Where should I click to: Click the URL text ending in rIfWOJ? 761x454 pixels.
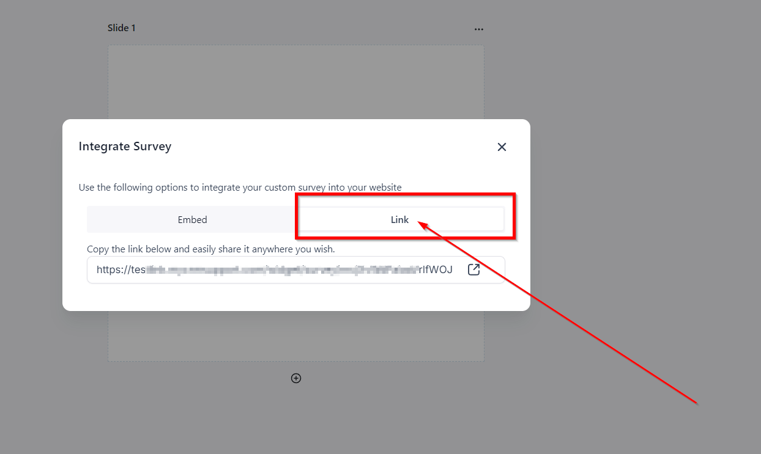275,269
